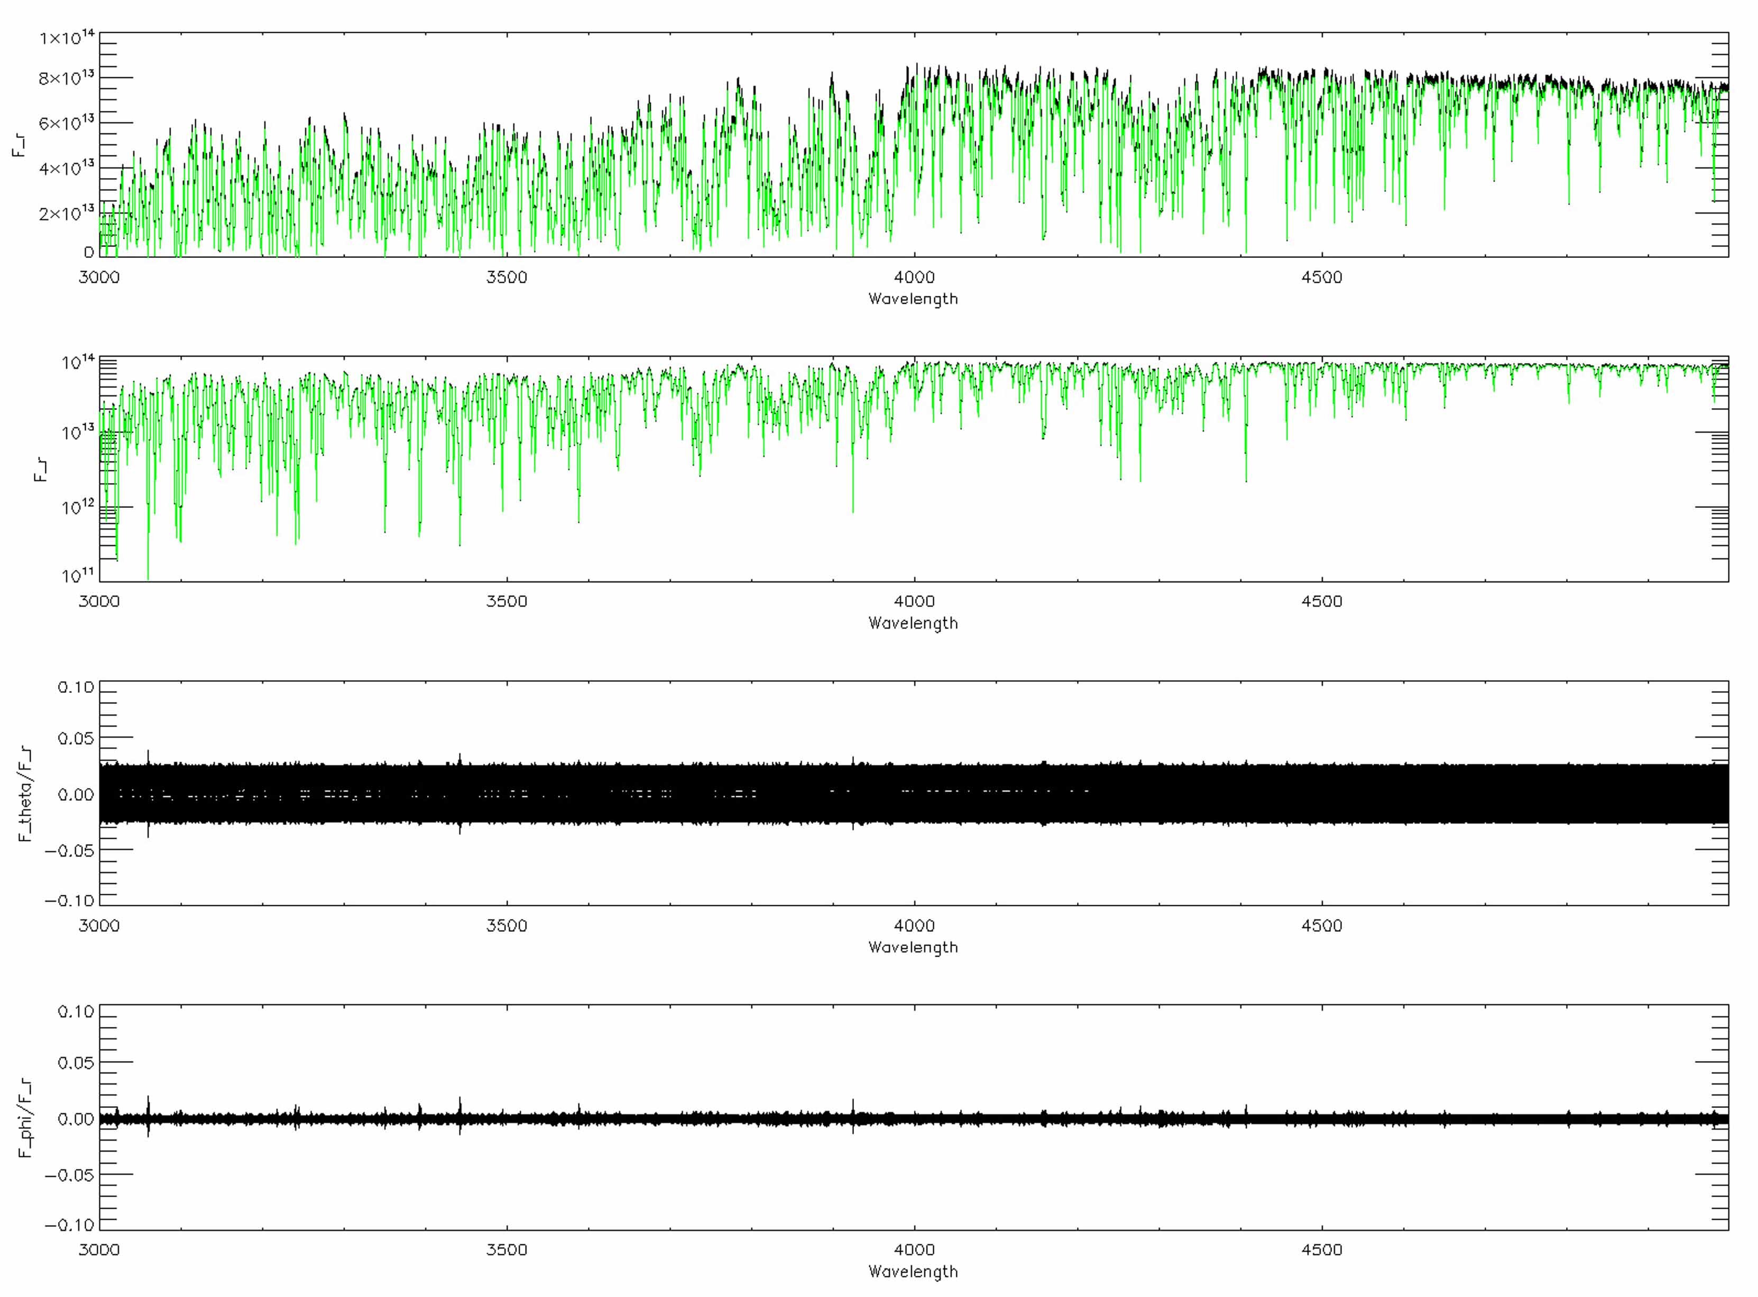Click the 2×10^13 y-axis tick label
This screenshot has height=1297, width=1758.
click(66, 213)
